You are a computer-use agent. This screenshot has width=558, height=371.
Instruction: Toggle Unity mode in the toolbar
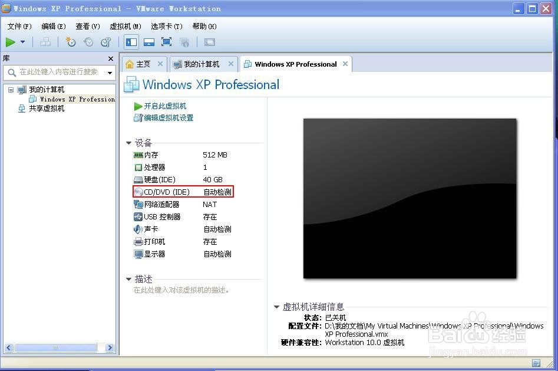[184, 42]
